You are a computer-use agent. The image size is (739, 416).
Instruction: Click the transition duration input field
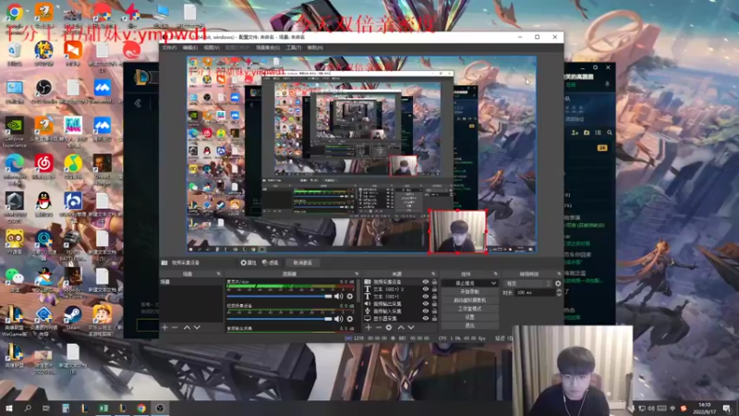535,293
